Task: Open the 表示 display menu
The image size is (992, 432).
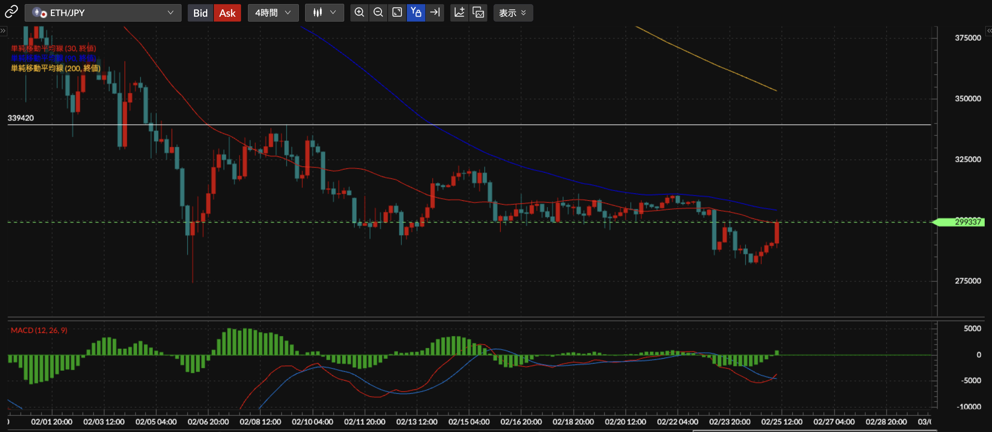Action: 513,13
